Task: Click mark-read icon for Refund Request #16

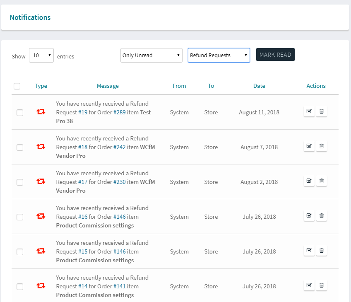Action: click(x=309, y=216)
